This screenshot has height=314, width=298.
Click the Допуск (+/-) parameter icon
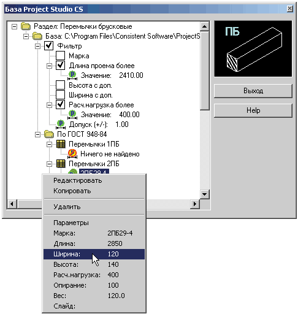61,124
